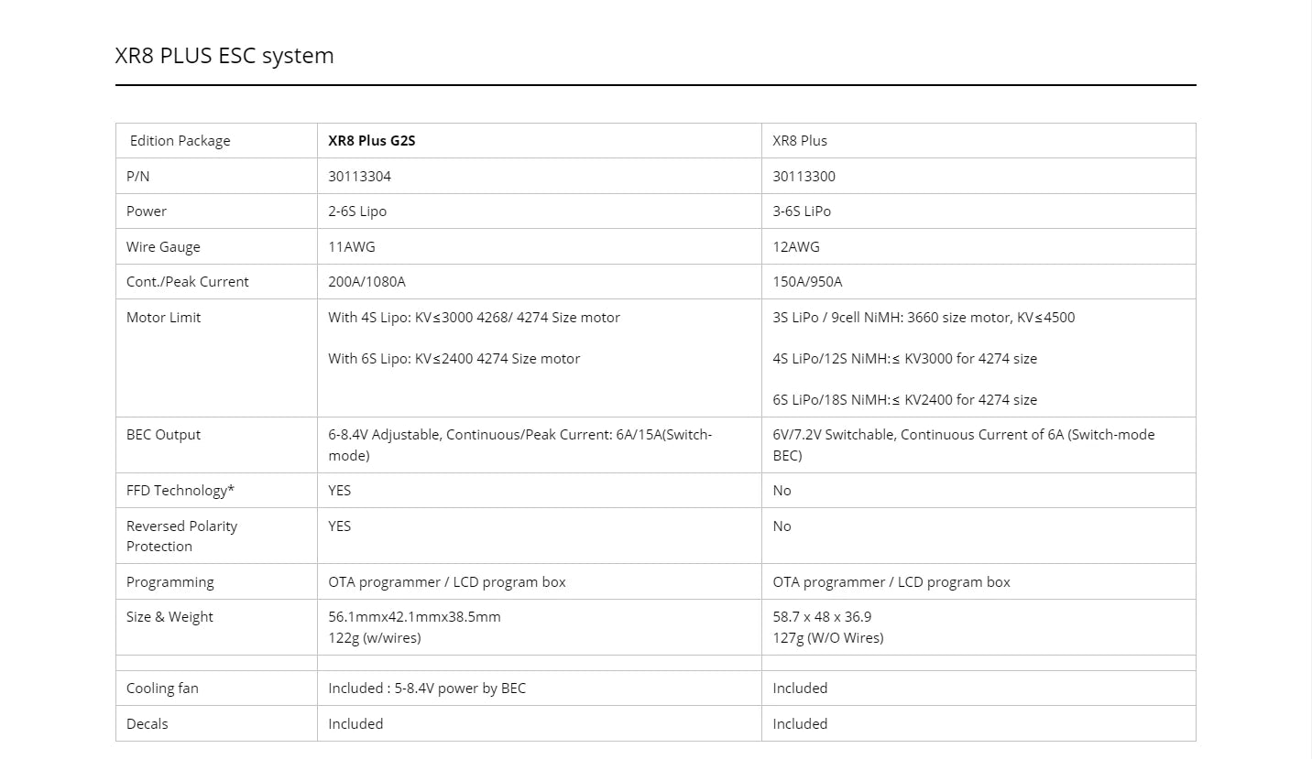Click the 5-8.4V power by BEC cell
This screenshot has height=759, width=1312.
click(x=427, y=689)
